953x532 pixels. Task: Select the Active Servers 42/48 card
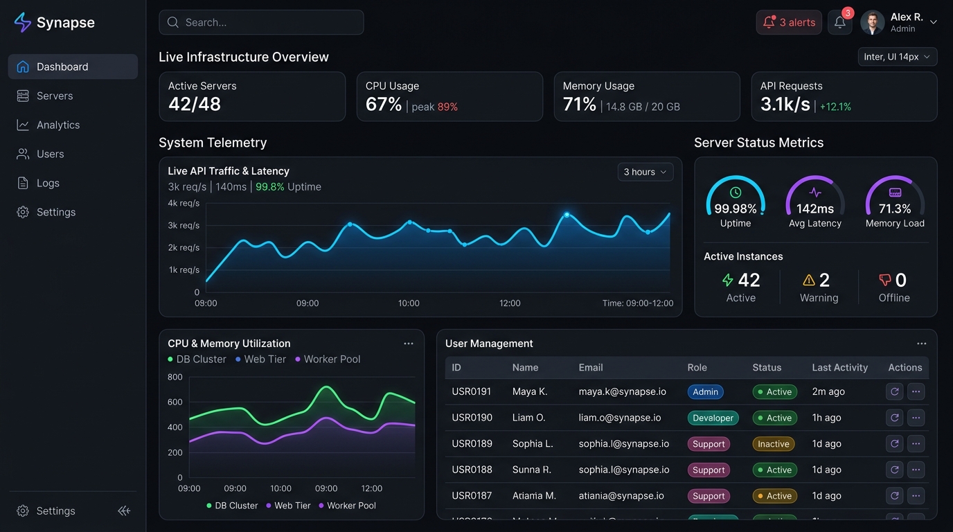(252, 96)
